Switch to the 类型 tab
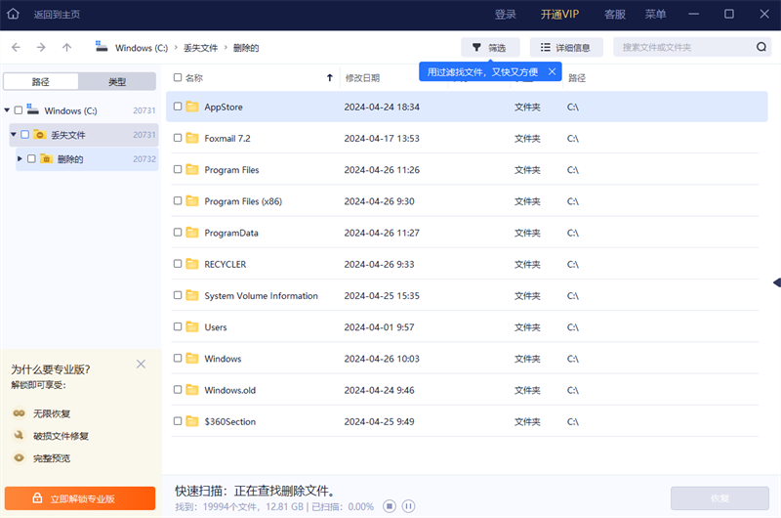Image resolution: width=781 pixels, height=518 pixels. coord(117,82)
